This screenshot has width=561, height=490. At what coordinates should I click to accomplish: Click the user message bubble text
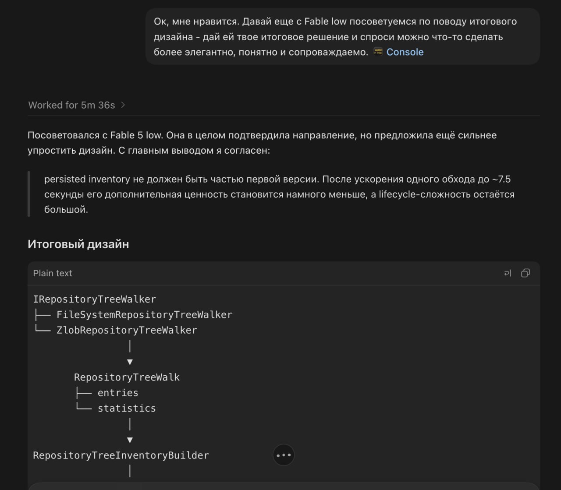click(x=335, y=37)
